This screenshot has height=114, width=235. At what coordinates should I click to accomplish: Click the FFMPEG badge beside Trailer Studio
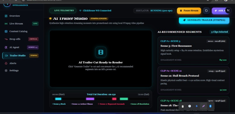[x=34, y=56]
